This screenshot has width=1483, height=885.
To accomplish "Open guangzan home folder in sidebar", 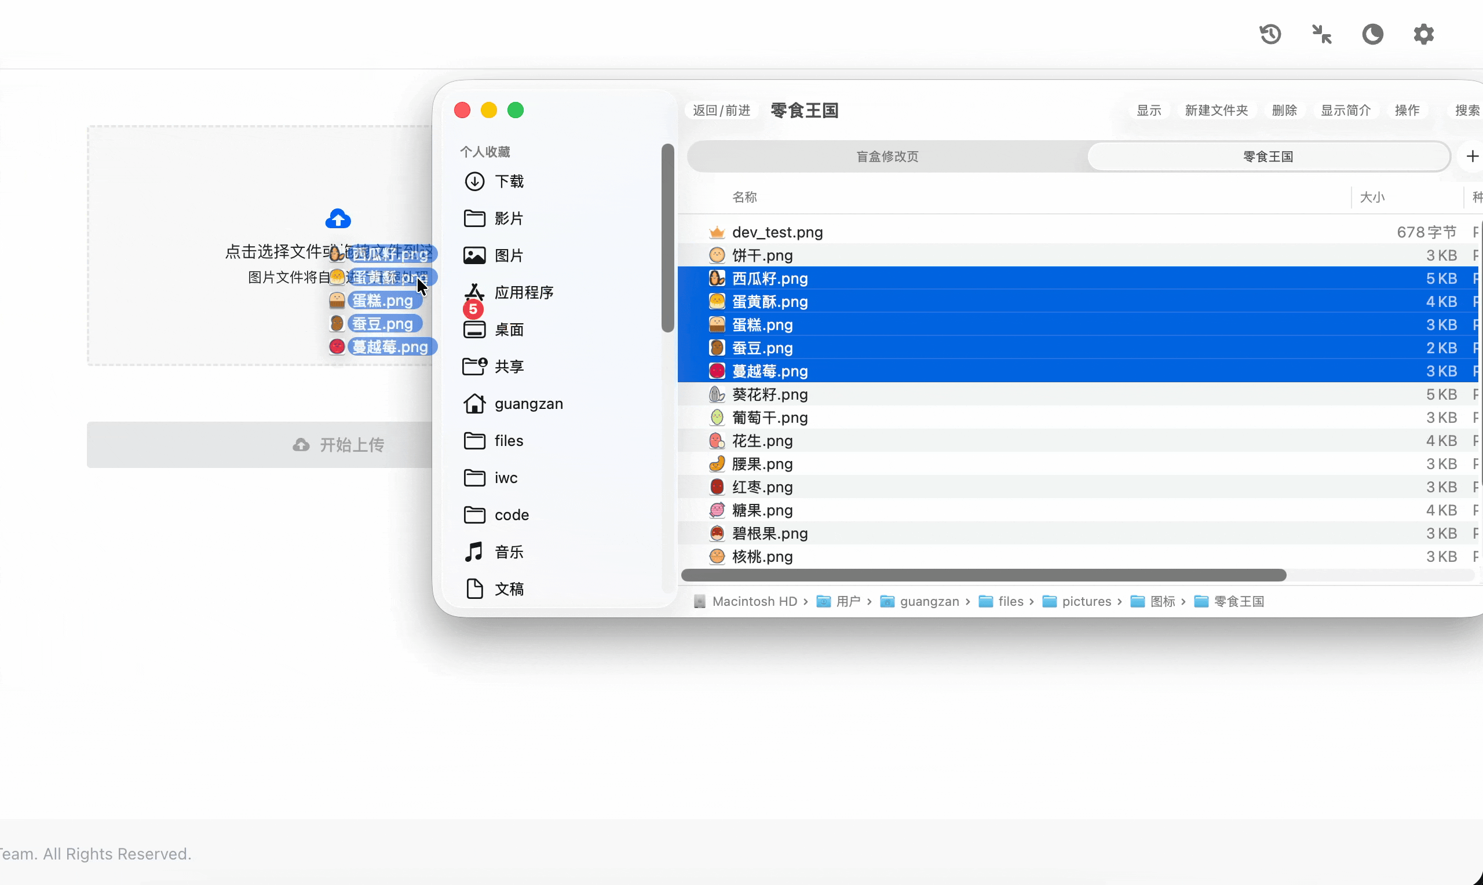I will tap(528, 404).
